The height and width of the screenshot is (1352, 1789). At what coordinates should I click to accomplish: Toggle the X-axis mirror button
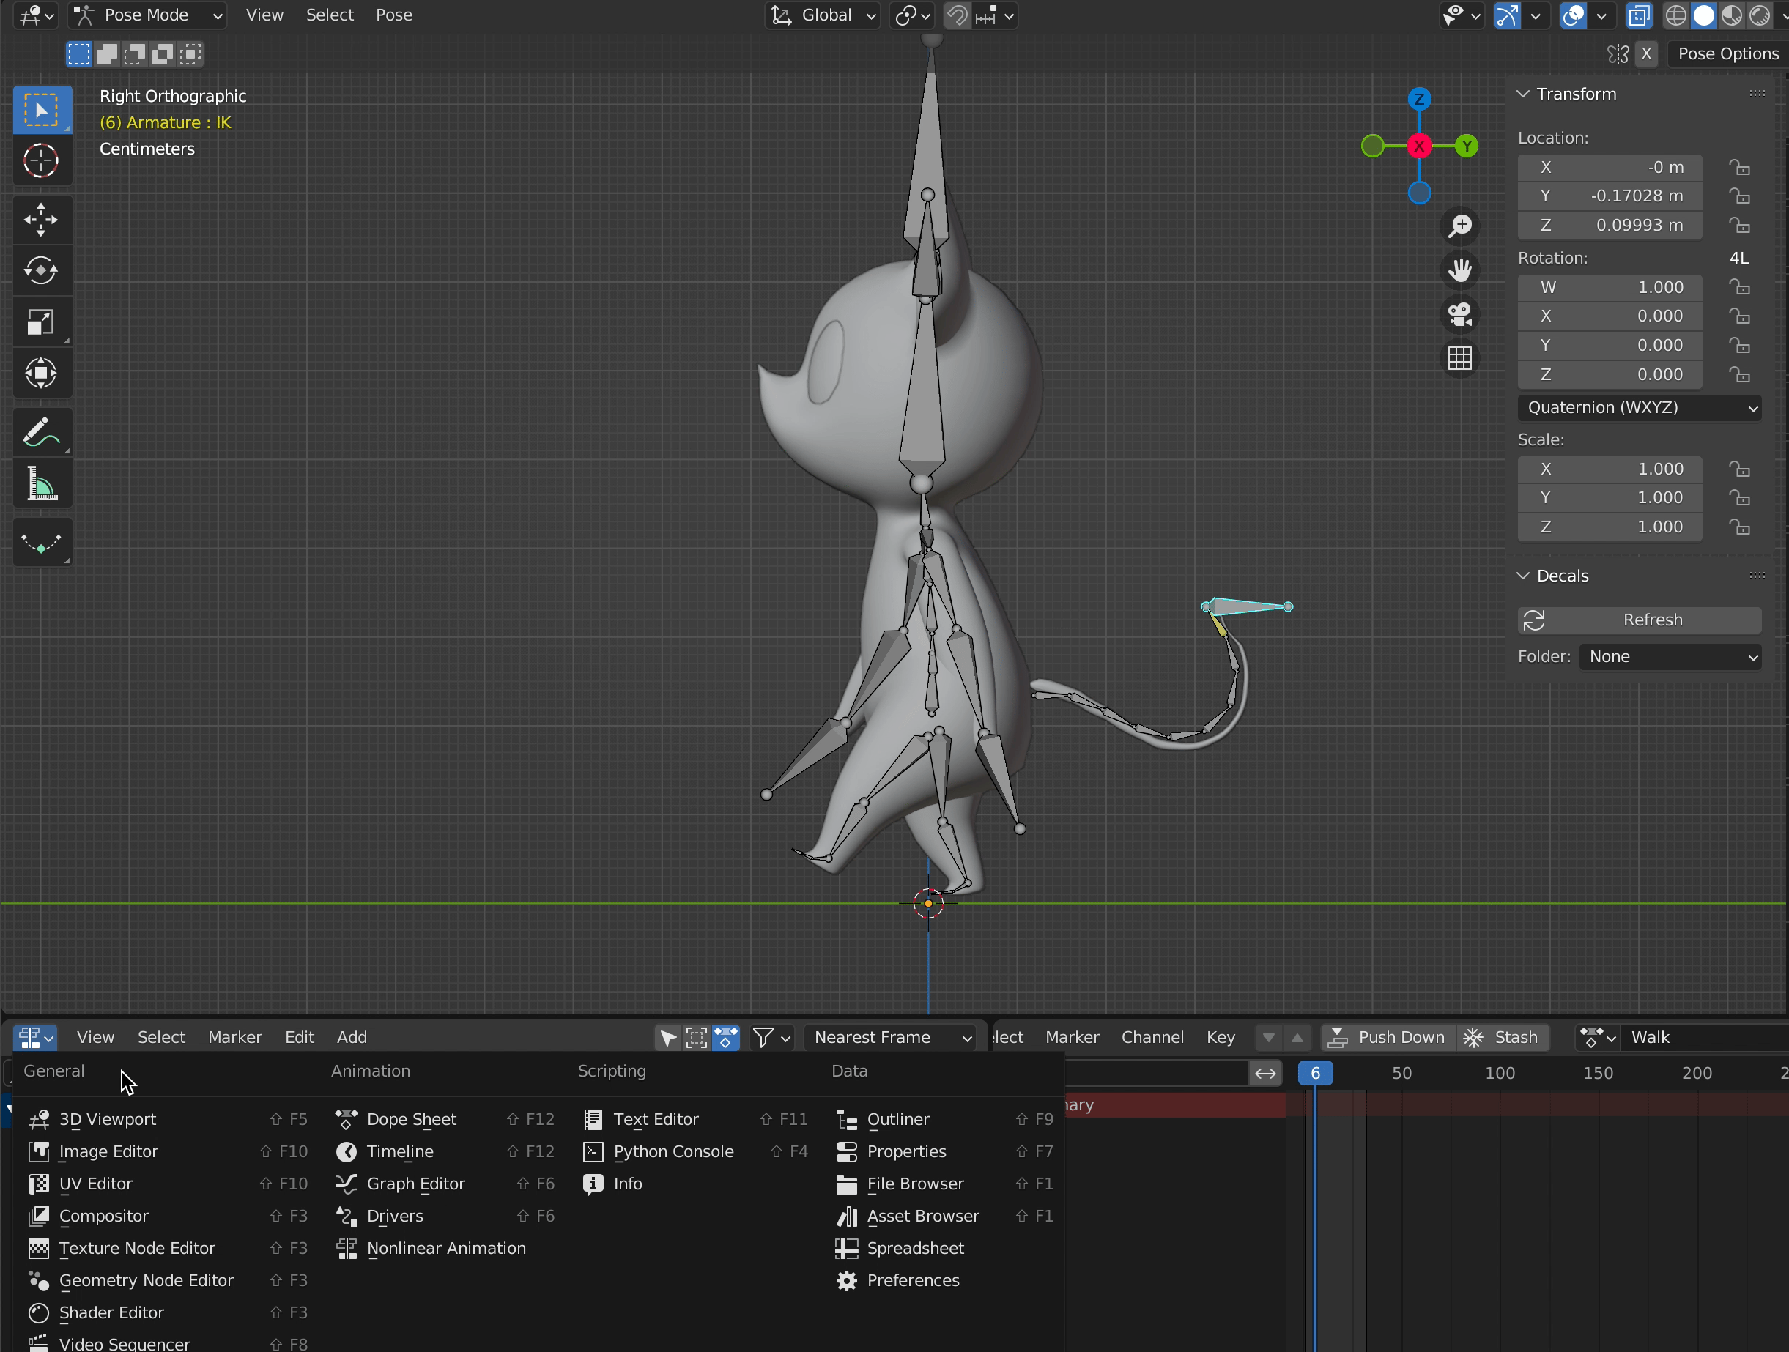click(x=1646, y=54)
